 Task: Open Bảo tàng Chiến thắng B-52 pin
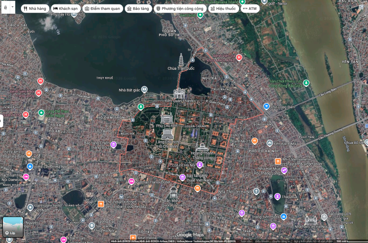[113, 144]
